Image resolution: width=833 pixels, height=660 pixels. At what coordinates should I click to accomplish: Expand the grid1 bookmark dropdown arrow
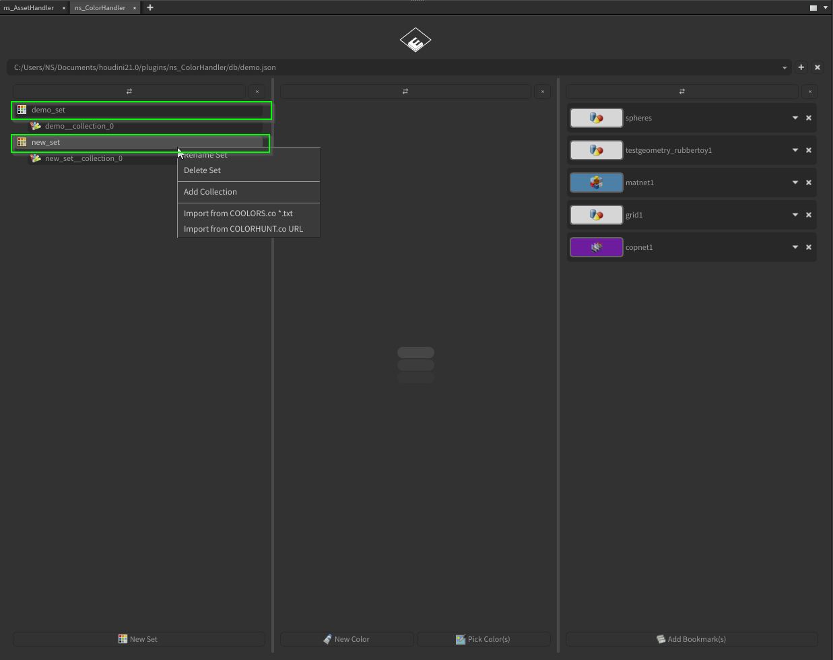pyautogui.click(x=795, y=215)
